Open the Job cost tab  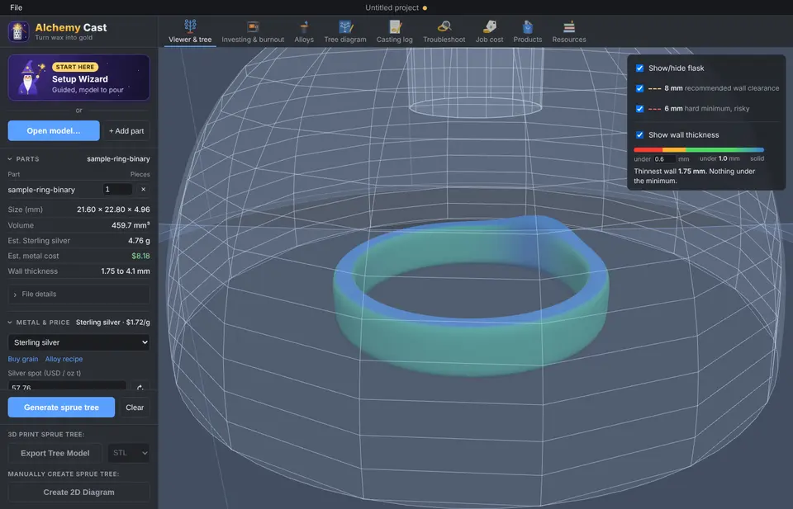489,32
